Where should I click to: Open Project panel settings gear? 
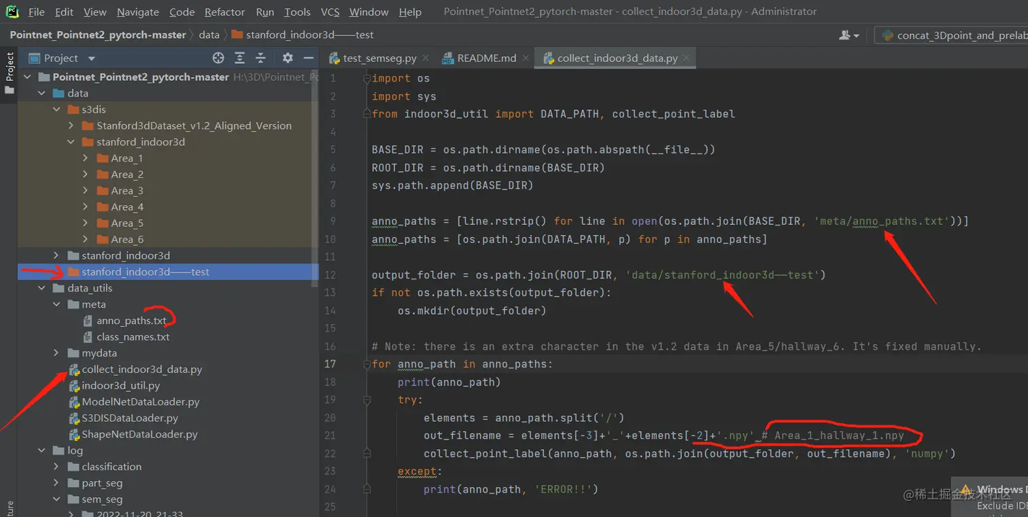pos(288,58)
